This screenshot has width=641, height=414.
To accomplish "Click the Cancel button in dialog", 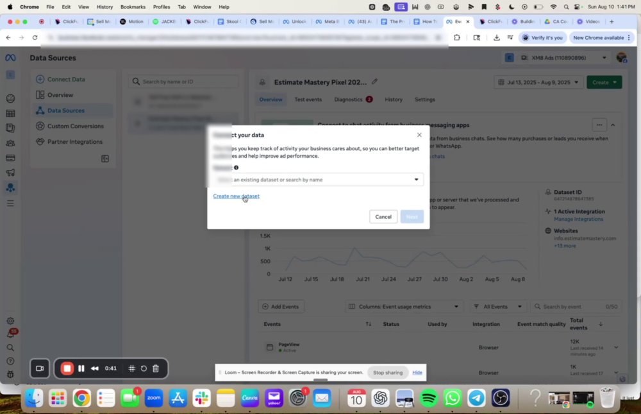I will pos(383,216).
